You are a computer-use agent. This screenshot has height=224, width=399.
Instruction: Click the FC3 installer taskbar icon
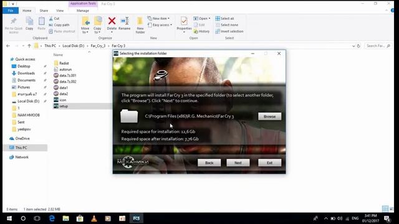click(x=136, y=218)
